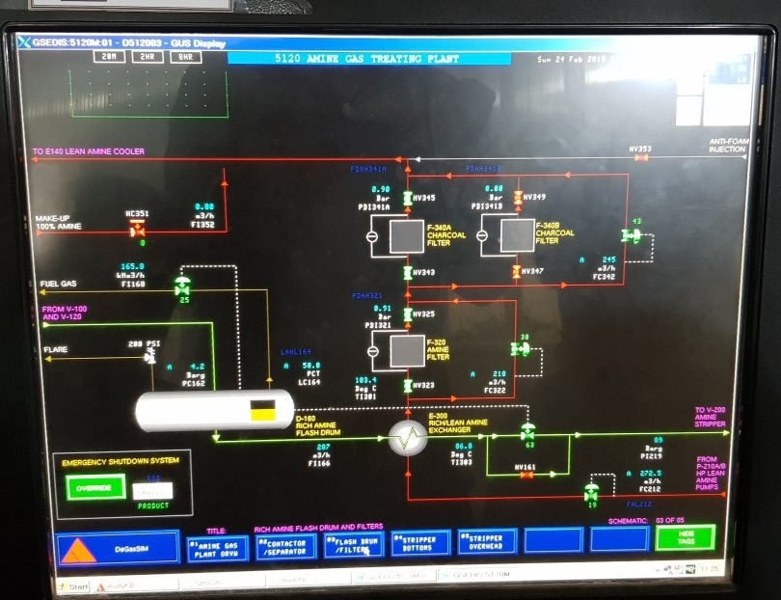
Task: Toggle the emergency shutdown OVERRIDE button
Action: (x=95, y=487)
